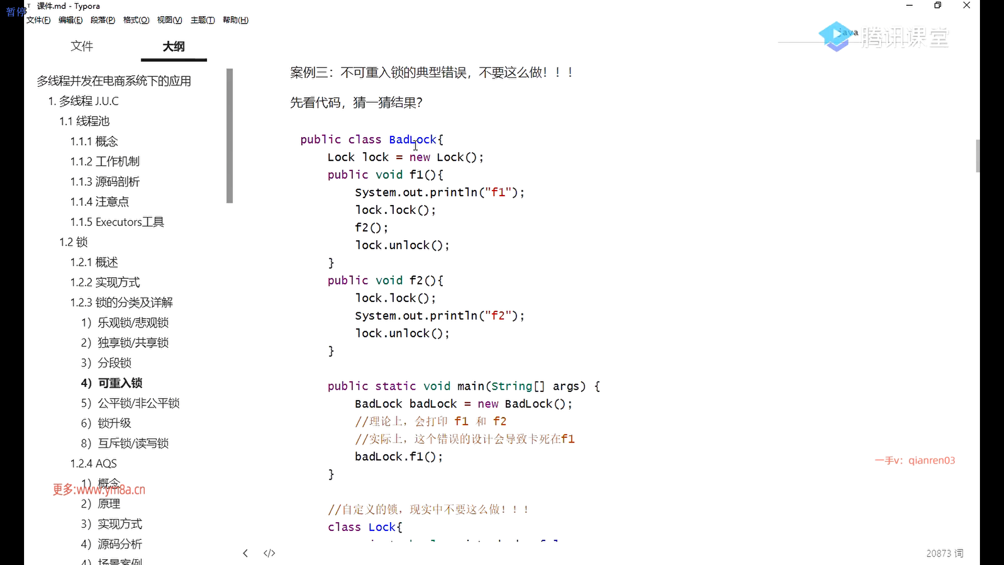
Task: Collapse the sidebar with the back arrow
Action: [x=245, y=553]
